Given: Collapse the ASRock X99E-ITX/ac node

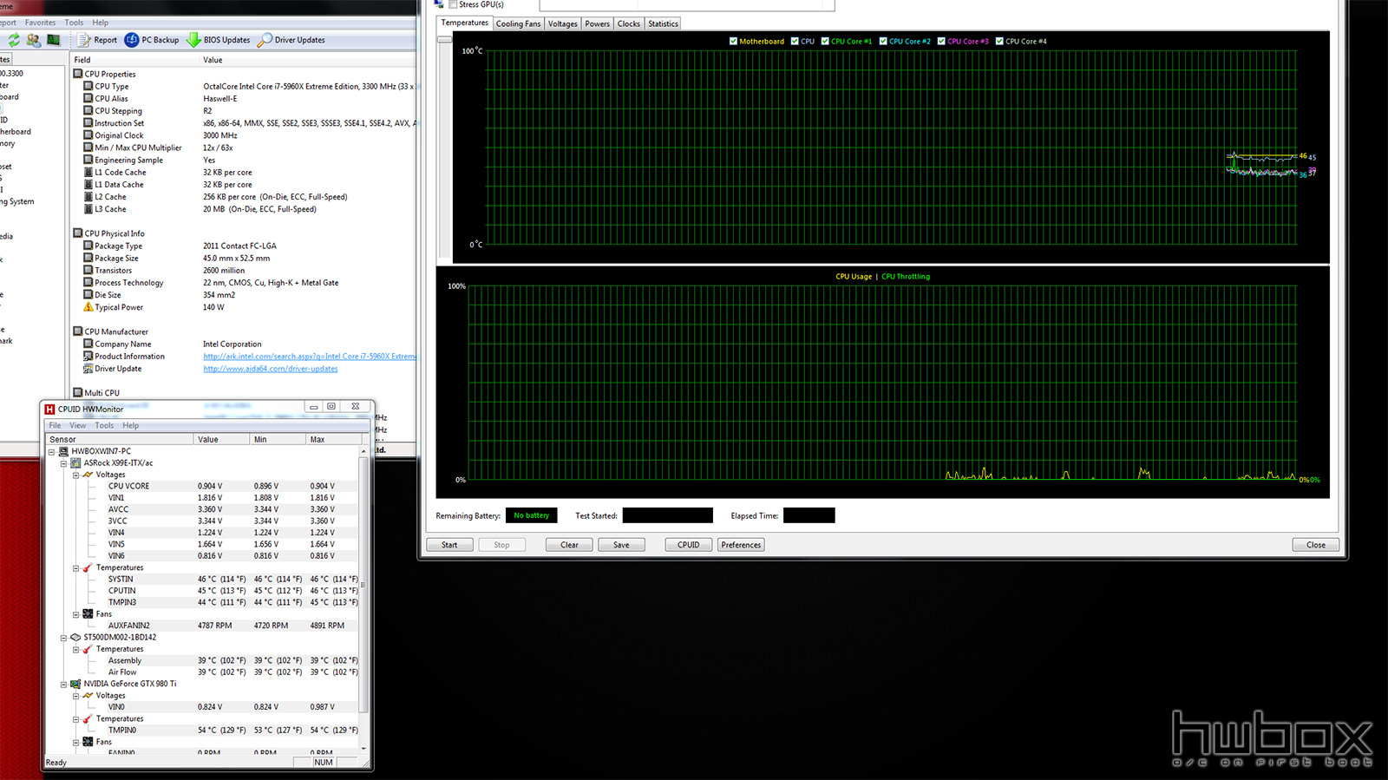Looking at the screenshot, I should pos(63,463).
